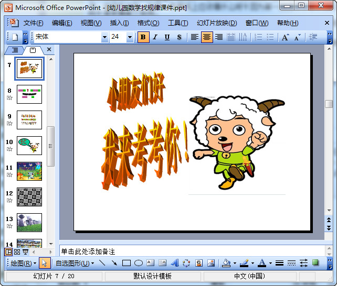
Task: Start slide show from current slide
Action: coord(26,252)
